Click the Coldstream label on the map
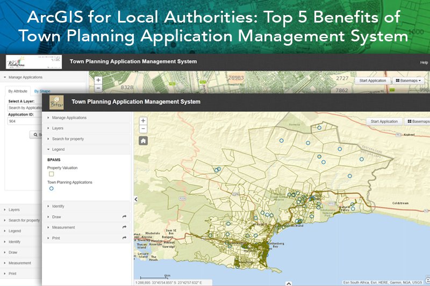Screen dimensions: 430x286 click(400, 203)
